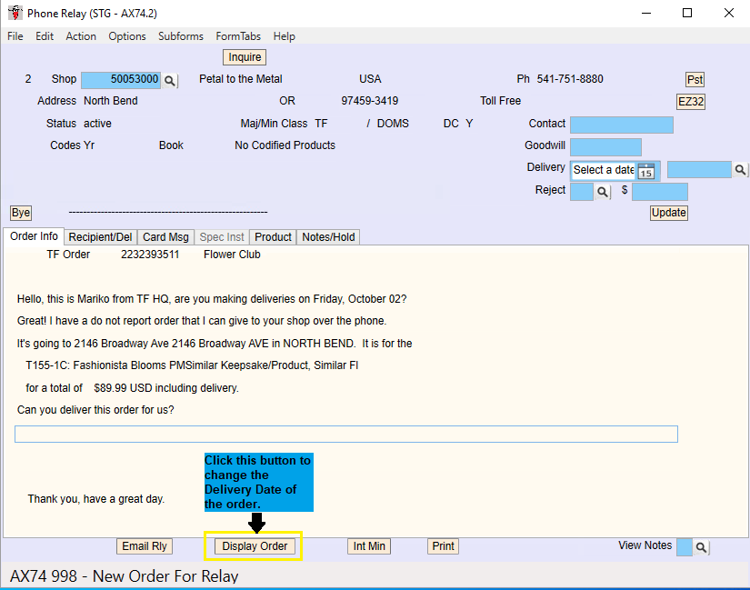Switch to the Product tab
The image size is (750, 590).
tap(273, 237)
